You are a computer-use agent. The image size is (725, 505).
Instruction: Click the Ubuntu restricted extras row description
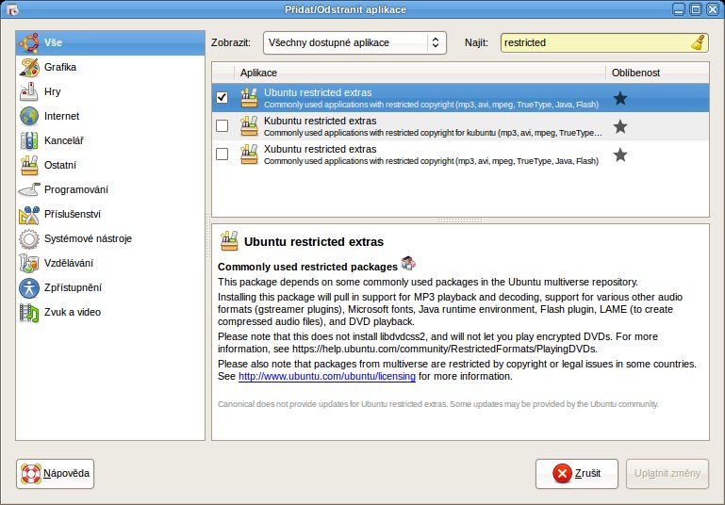click(431, 105)
